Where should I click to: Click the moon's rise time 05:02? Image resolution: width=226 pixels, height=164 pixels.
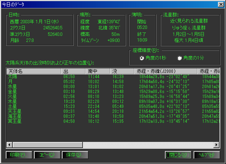[69, 82]
